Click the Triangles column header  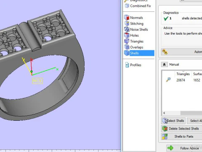pyautogui.click(x=183, y=74)
